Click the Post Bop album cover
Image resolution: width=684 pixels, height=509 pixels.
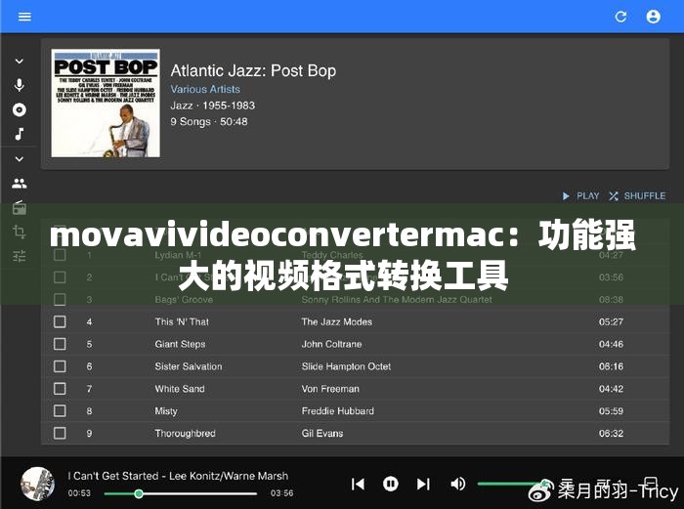pos(106,103)
